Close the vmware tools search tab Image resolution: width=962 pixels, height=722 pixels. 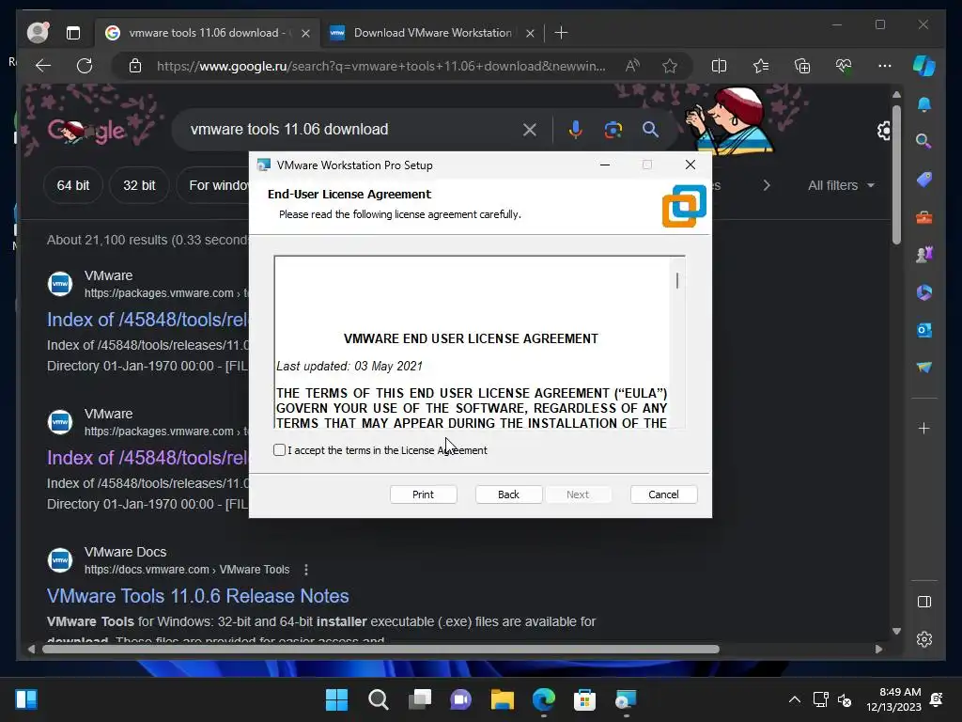[x=305, y=33]
